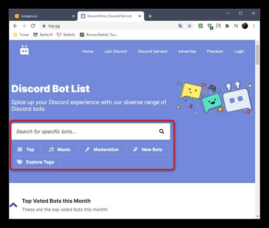Open a new tab with plus button
Image resolution: width=269 pixels, height=228 pixels.
150,16
